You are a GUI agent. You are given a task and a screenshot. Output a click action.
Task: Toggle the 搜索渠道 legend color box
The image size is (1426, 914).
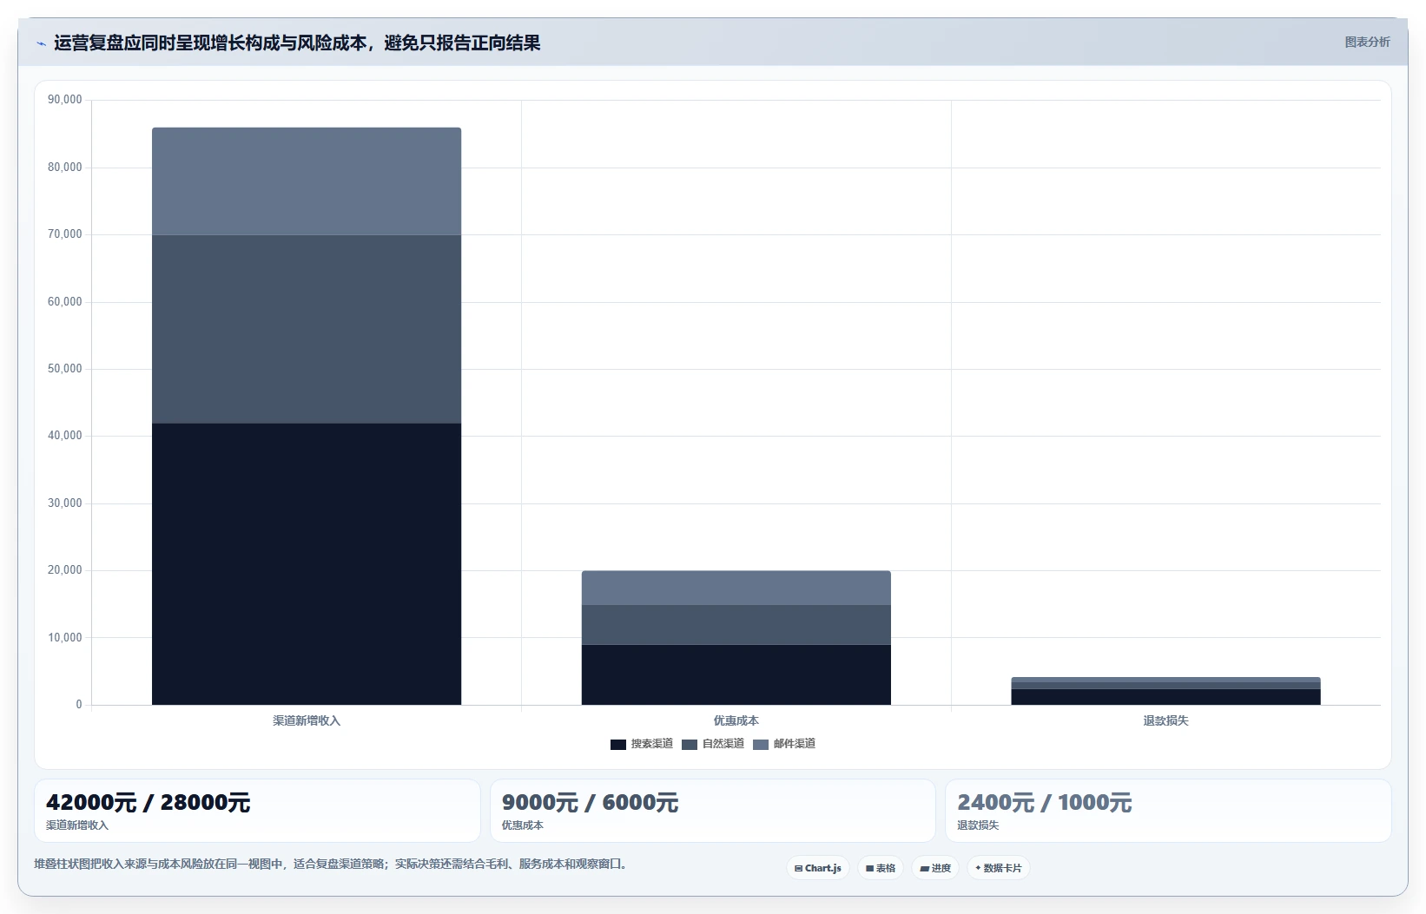tap(618, 745)
